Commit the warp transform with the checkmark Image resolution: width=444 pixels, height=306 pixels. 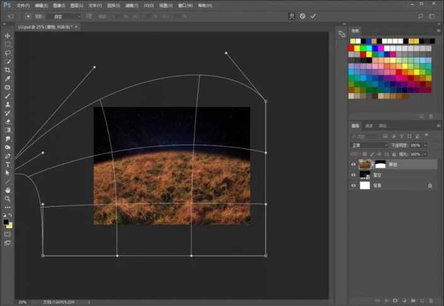[x=313, y=16]
